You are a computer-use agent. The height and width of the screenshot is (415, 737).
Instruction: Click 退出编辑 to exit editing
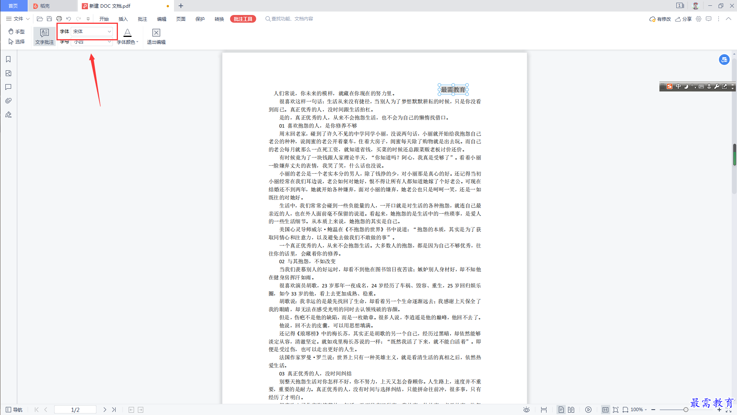pos(156,37)
